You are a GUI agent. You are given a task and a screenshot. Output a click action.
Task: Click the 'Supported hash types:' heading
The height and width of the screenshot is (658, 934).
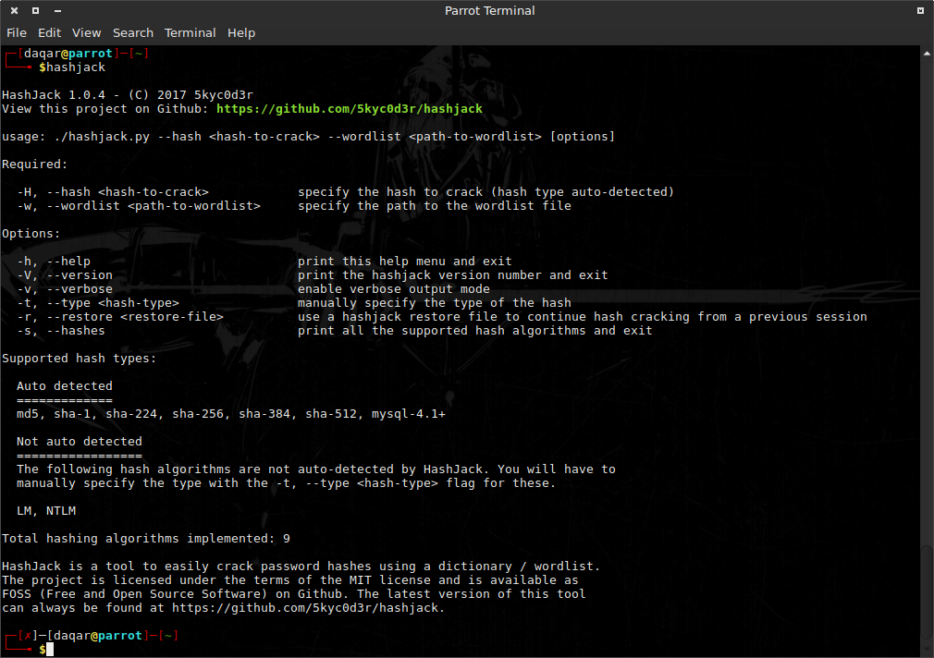click(80, 359)
